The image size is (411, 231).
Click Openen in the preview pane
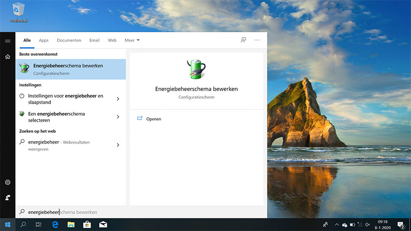coord(154,119)
